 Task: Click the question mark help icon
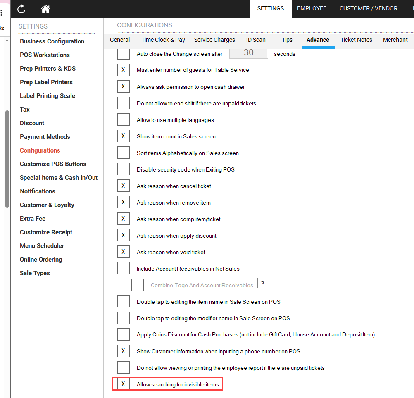point(263,283)
